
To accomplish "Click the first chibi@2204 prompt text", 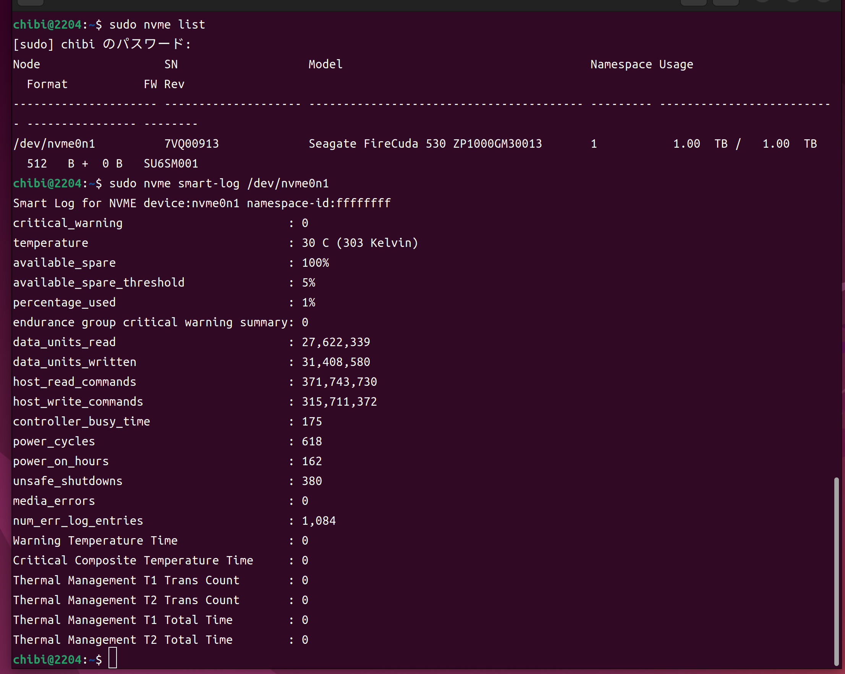I will click(x=47, y=24).
